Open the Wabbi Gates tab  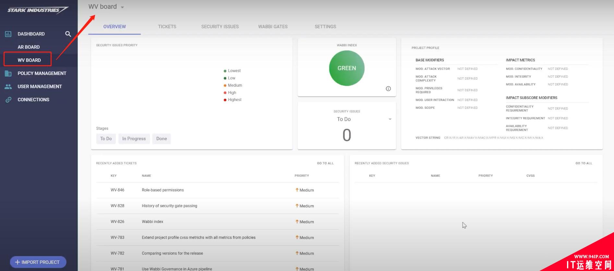pyautogui.click(x=273, y=27)
